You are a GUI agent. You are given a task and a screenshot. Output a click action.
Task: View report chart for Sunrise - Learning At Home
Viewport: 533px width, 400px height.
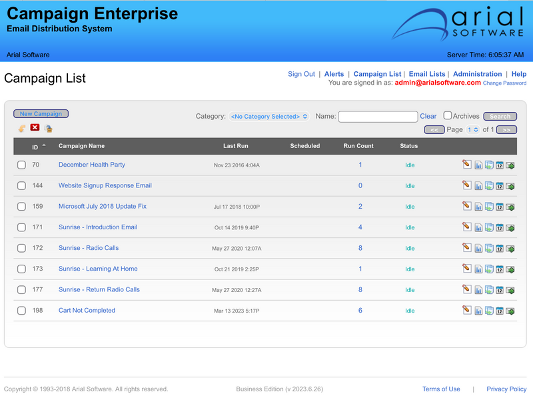pos(478,269)
